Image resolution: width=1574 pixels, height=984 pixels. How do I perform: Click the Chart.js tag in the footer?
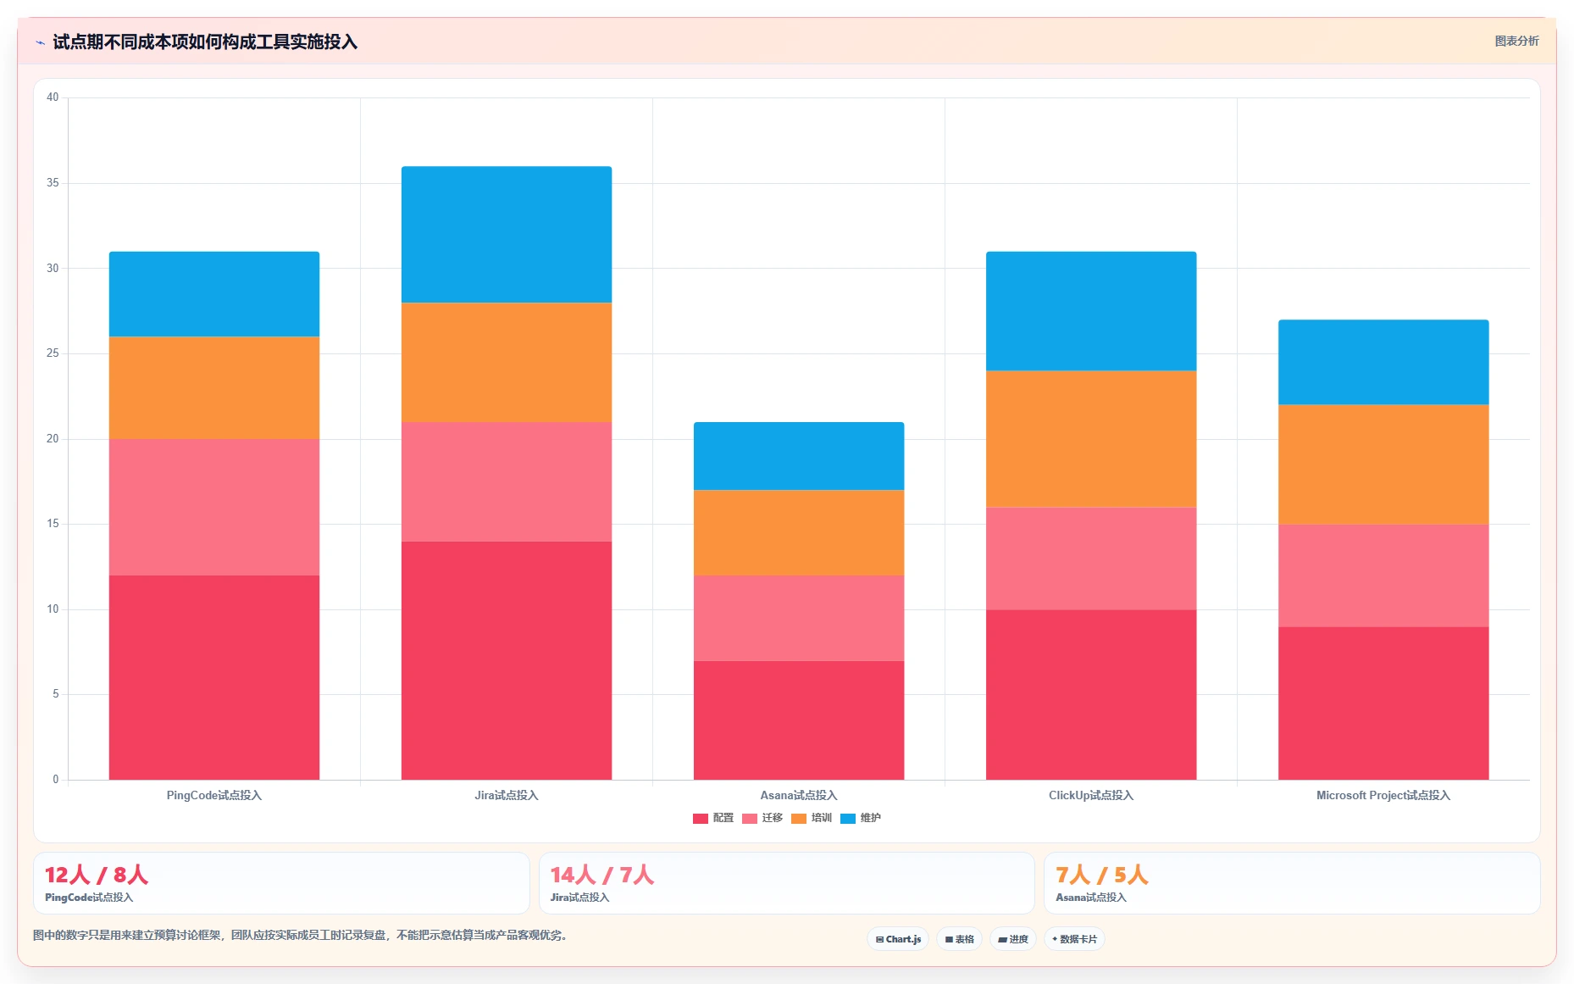coord(898,939)
